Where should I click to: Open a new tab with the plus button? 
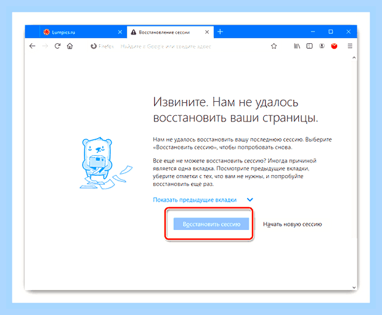(x=220, y=31)
